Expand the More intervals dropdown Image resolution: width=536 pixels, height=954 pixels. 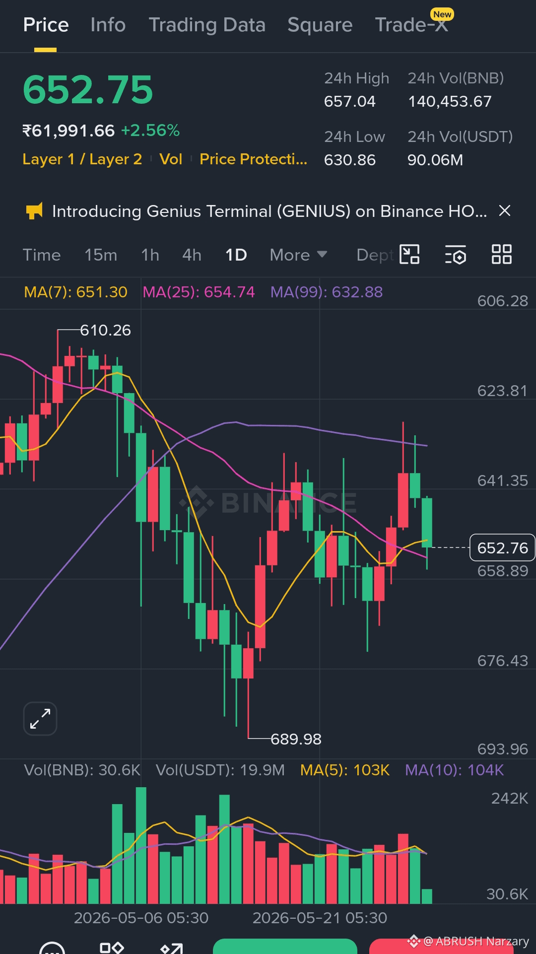tap(298, 255)
